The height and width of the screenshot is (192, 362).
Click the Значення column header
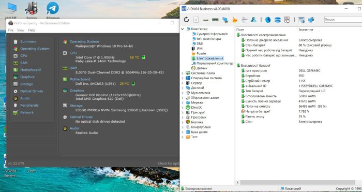coord(306,30)
